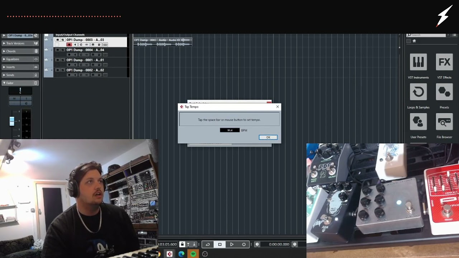Image resolution: width=459 pixels, height=258 pixels.
Task: Click the pan control in Fader section
Action: (x=20, y=91)
